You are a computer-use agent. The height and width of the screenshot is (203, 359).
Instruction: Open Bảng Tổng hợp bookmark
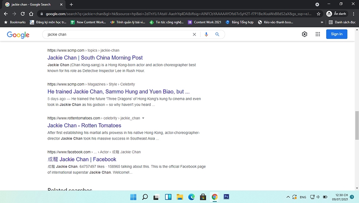tap(239, 22)
